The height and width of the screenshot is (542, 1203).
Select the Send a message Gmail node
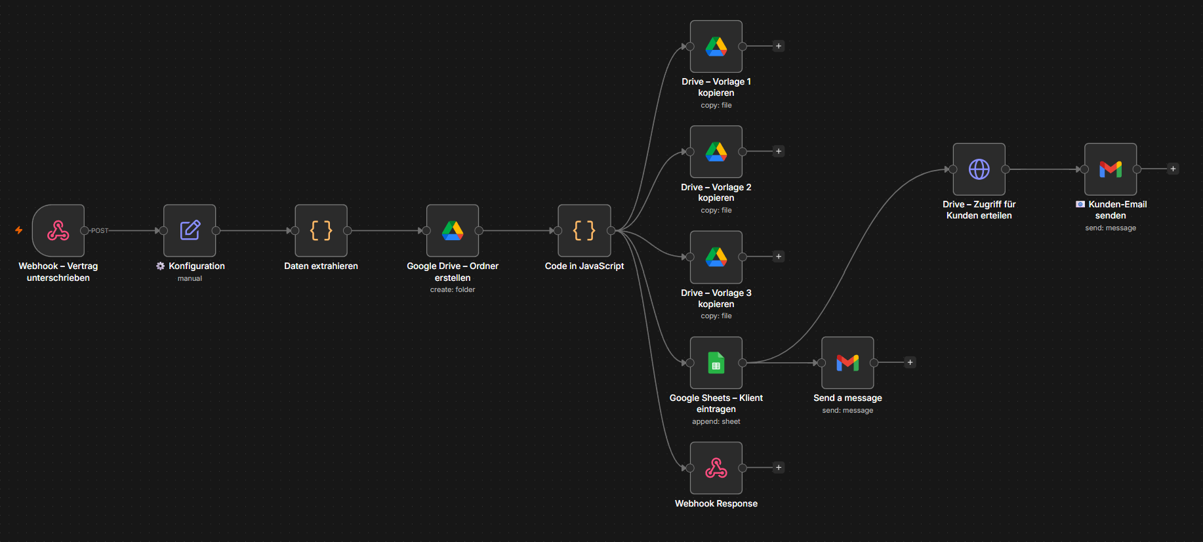(847, 363)
